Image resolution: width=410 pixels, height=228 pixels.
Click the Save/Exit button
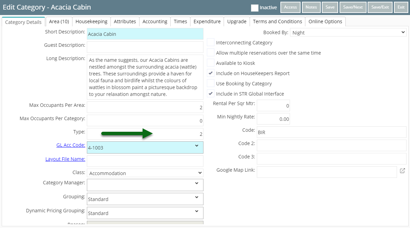tap(380, 7)
